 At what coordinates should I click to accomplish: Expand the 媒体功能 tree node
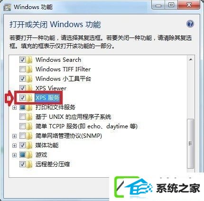point(14,145)
